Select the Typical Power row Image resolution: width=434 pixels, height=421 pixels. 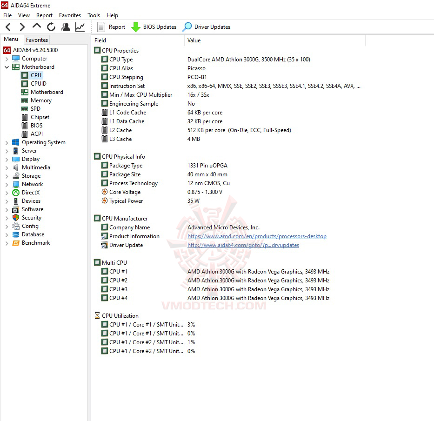pyautogui.click(x=230, y=201)
